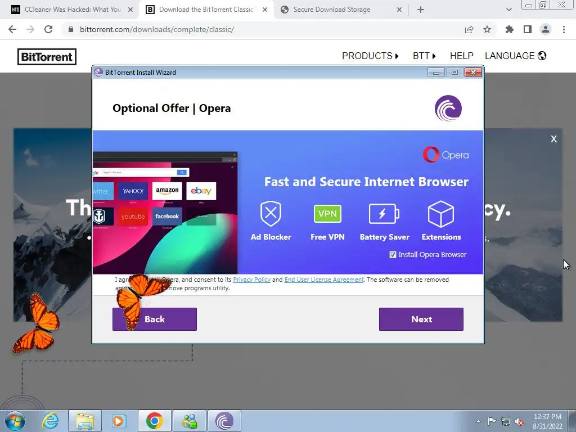This screenshot has height=432, width=576.
Task: Expand the BTT menu
Action: pyautogui.click(x=424, y=56)
